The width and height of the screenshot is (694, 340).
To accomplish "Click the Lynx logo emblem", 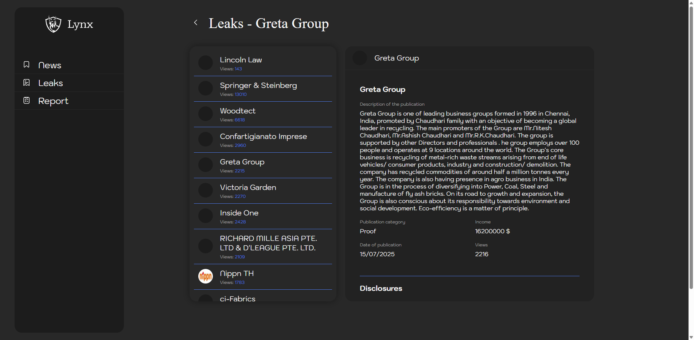I will [53, 24].
